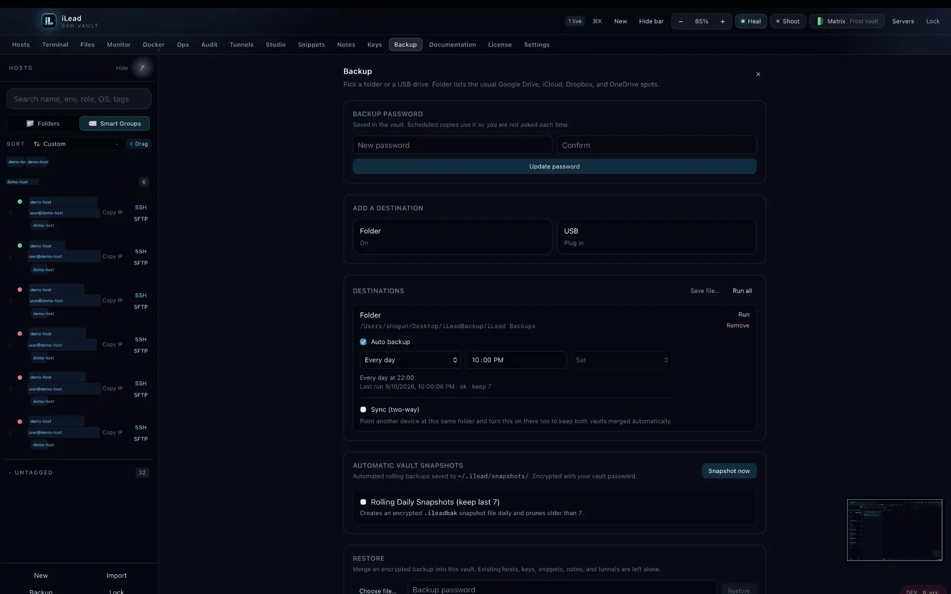Viewport: 951px width, 594px height.
Task: Enable Rolling Daily Snapshots checkbox
Action: (x=363, y=502)
